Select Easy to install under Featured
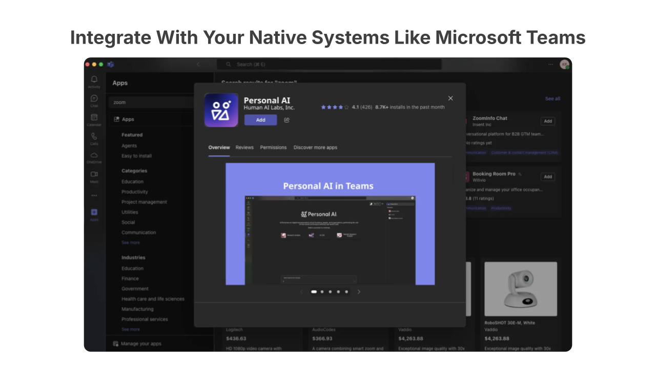656x369 pixels. [x=136, y=156]
